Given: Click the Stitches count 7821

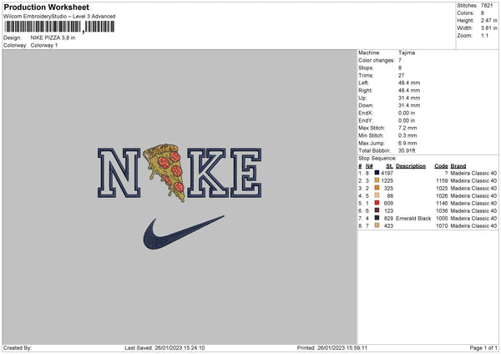Looking at the screenshot, I should point(487,6).
